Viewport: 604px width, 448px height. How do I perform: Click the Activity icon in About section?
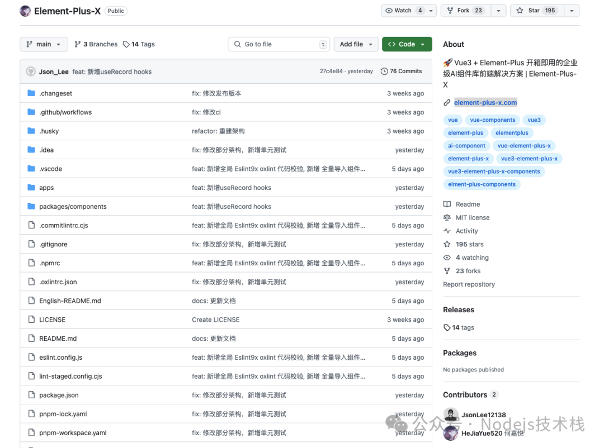tap(446, 231)
